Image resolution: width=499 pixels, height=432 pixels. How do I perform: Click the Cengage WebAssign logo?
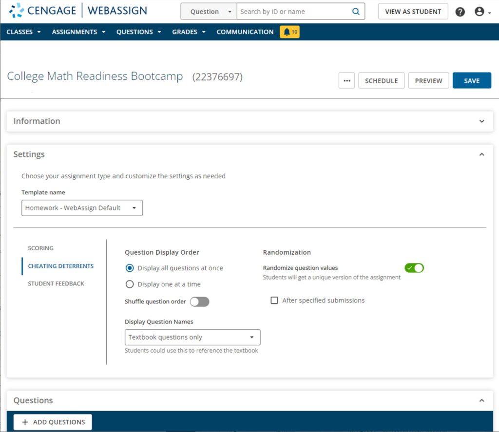click(x=78, y=10)
